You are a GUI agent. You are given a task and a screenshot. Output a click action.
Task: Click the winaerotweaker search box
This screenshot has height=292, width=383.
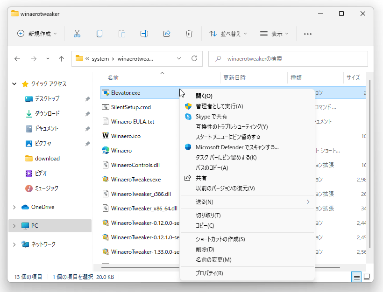pos(288,59)
